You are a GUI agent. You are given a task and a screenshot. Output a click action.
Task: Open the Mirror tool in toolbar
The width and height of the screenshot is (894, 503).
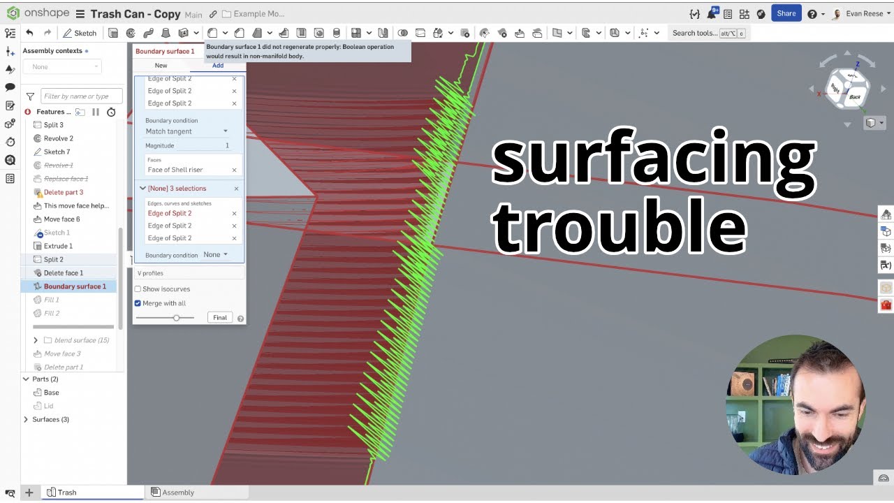point(382,33)
